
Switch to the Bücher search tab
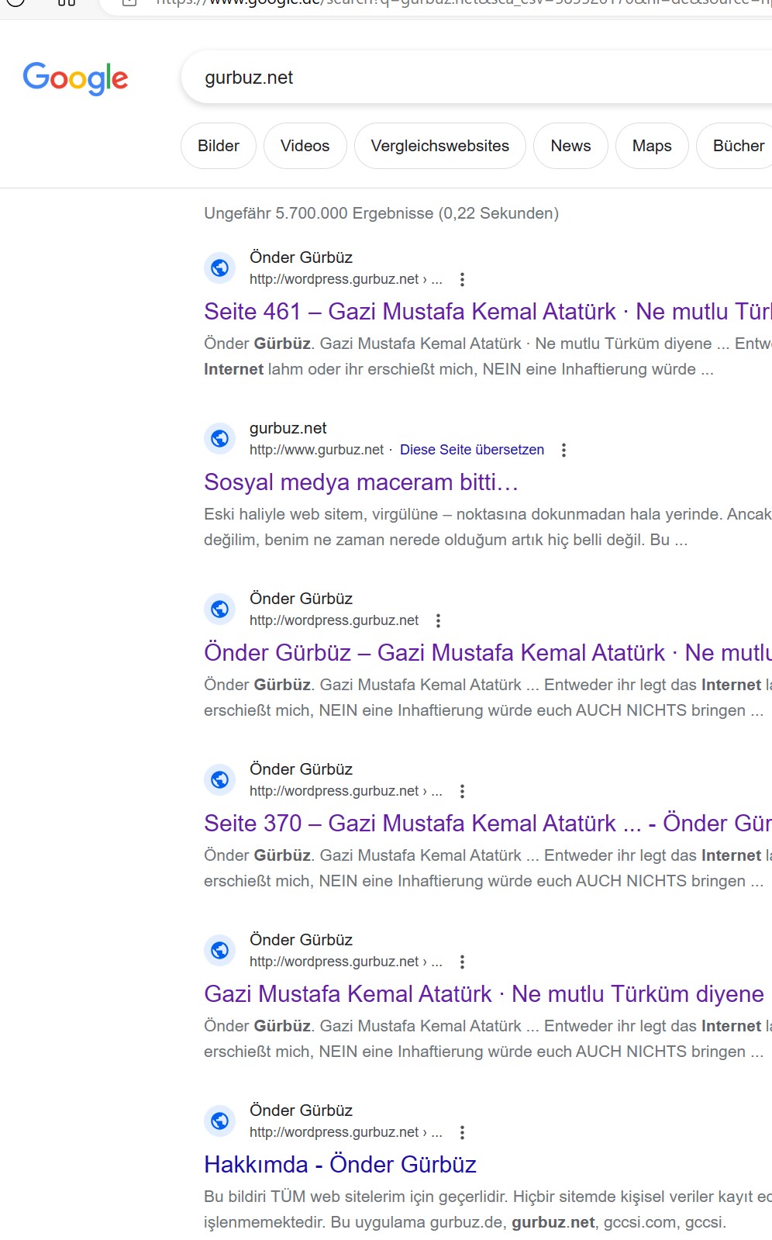(x=735, y=146)
